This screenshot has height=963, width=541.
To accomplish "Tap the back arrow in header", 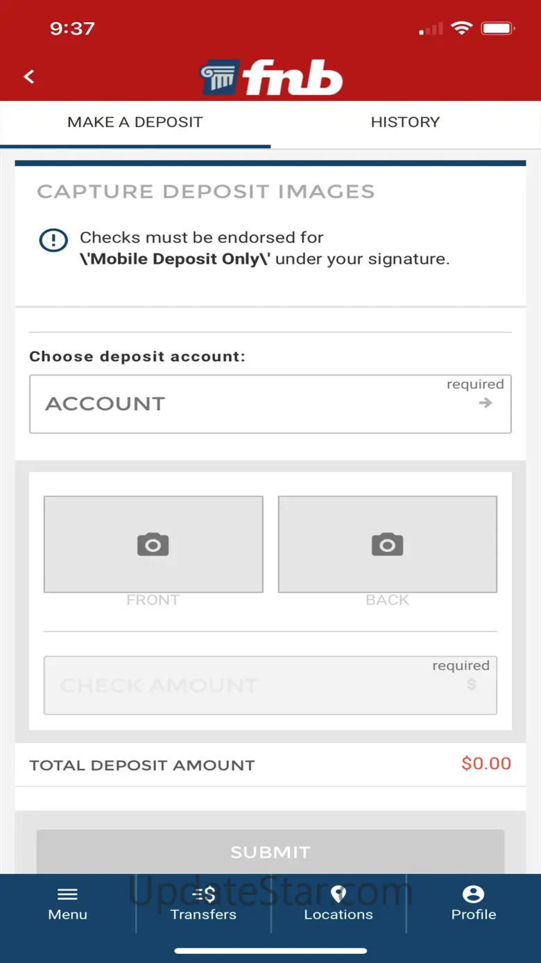I will (29, 77).
